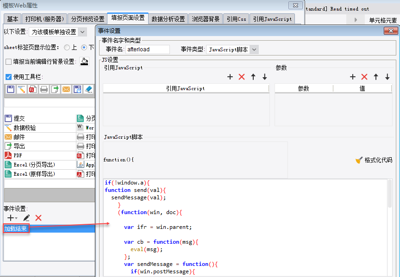Click the 引用JavaScript column header
Image resolution: width=400 pixels, height=277 pixels.
[186, 88]
